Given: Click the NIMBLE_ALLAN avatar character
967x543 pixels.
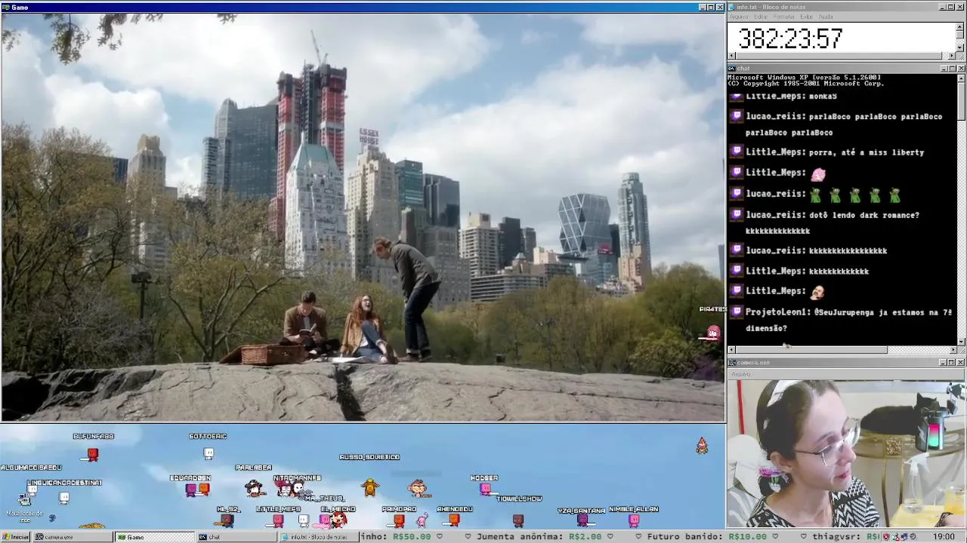Looking at the screenshot, I should pos(634,520).
